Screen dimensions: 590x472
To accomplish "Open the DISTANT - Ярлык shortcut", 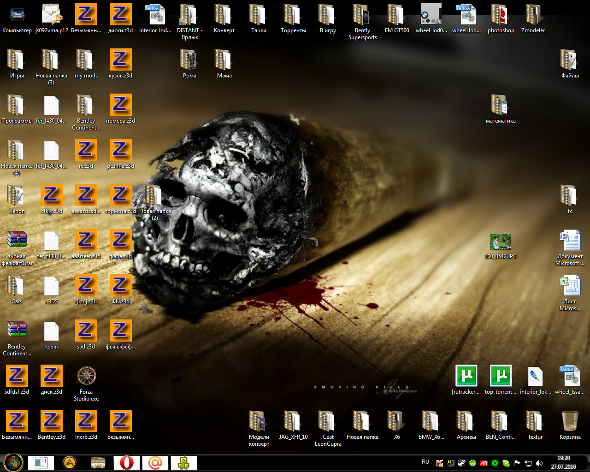I will [x=189, y=22].
